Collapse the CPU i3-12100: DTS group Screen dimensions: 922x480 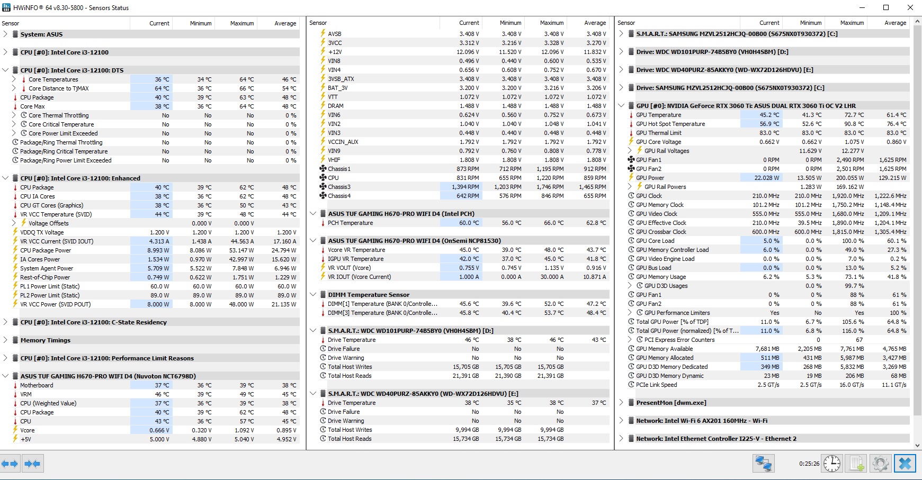coord(5,70)
